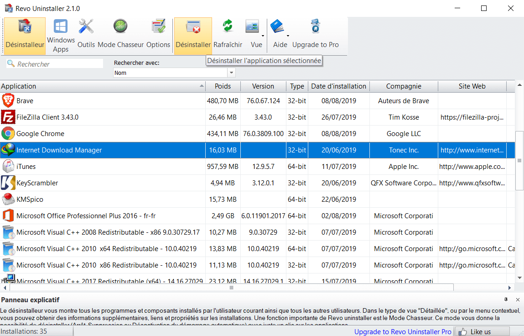Viewport: 524px width, 336px height.
Task: Click Upgrade to Revo Uninstaller Pro link
Action: pos(403,331)
